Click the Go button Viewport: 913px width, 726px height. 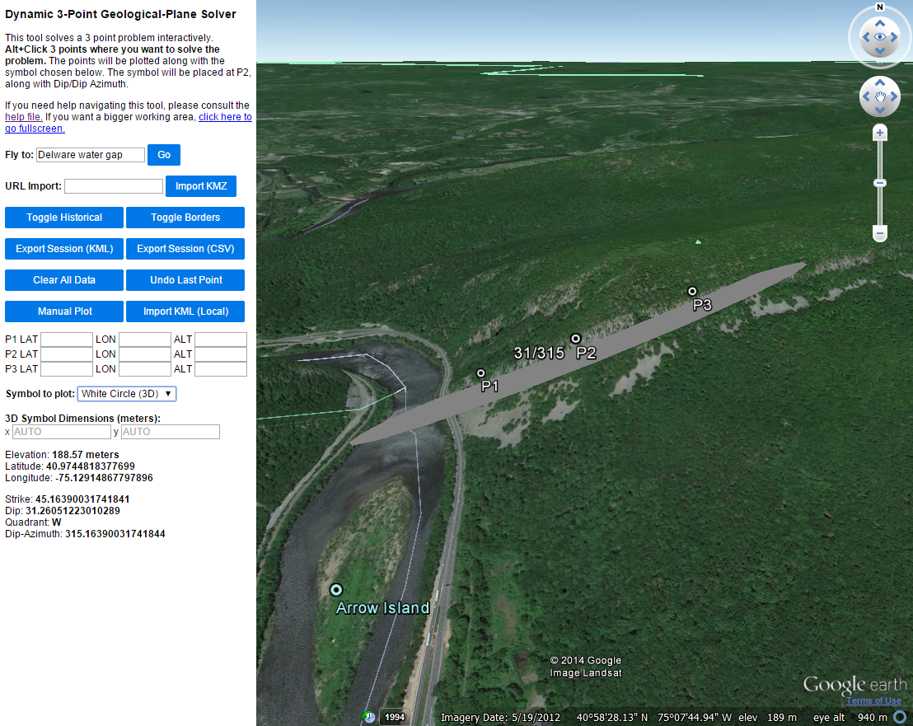164,155
